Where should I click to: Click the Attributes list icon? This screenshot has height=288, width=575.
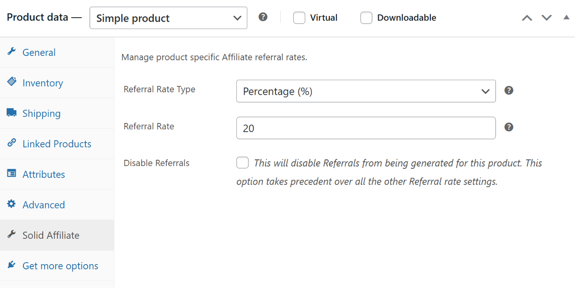coord(11,174)
